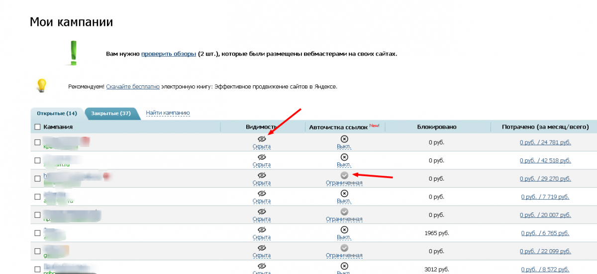This screenshot has height=274, width=597.
Task: Click crossed-circle auto-clean icon in sixth row
Action: pyautogui.click(x=344, y=229)
